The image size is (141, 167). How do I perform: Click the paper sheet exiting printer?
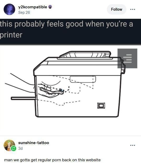(23, 98)
